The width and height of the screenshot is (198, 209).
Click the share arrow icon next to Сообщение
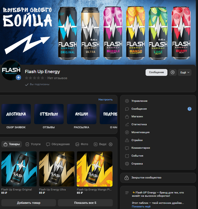(173, 72)
